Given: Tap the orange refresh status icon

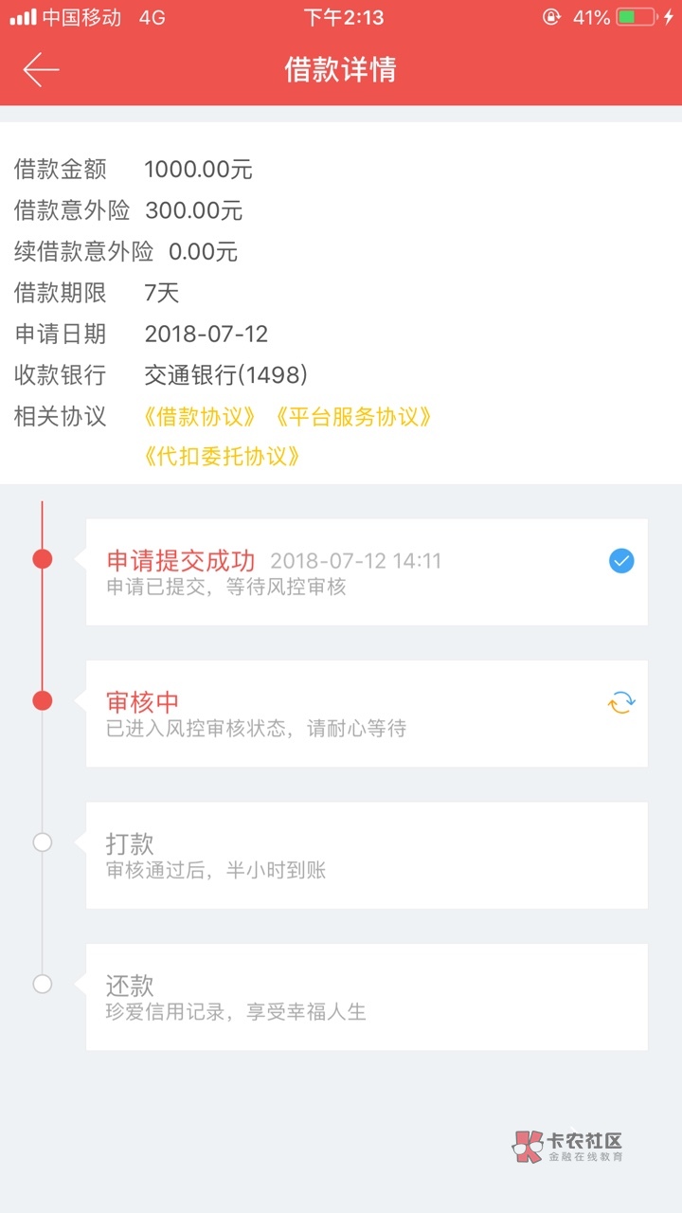Looking at the screenshot, I should (621, 702).
